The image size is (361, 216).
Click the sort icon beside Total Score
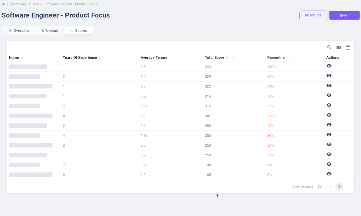[227, 58]
